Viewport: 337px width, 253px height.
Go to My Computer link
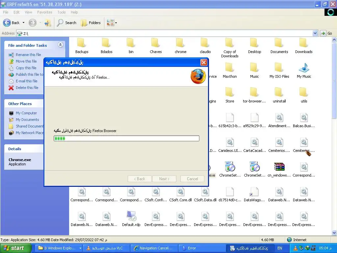tap(26, 113)
